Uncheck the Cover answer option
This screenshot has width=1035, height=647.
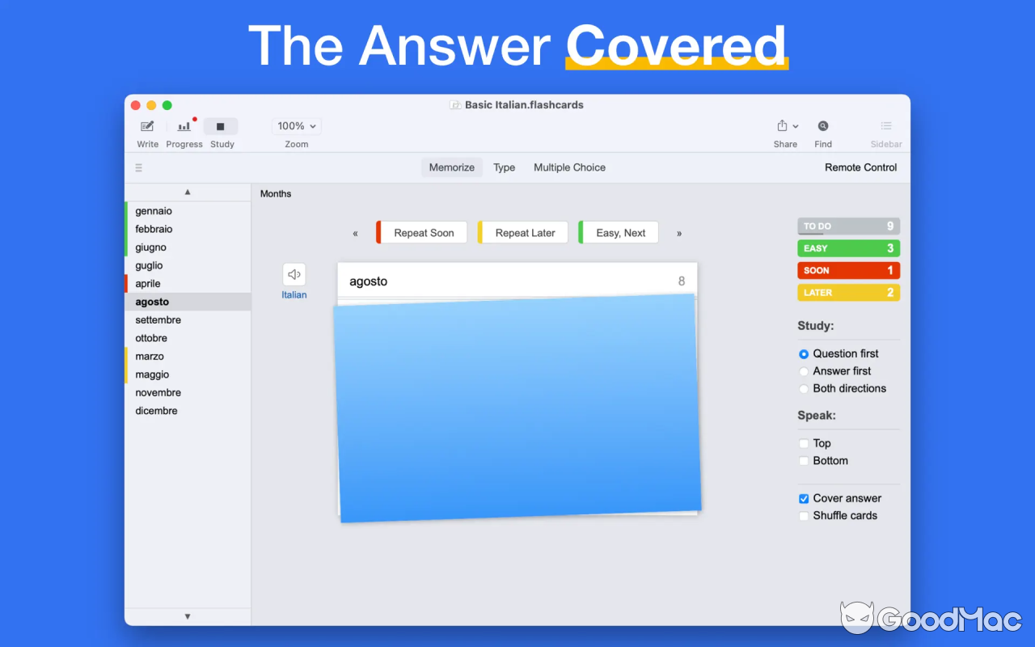coord(803,498)
